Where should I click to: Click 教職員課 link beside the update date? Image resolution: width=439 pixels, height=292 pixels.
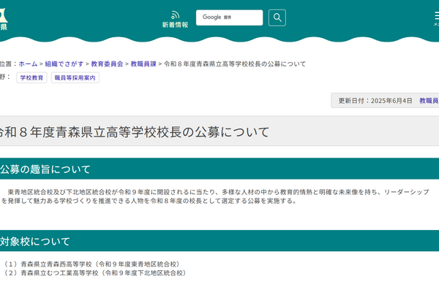429,101
